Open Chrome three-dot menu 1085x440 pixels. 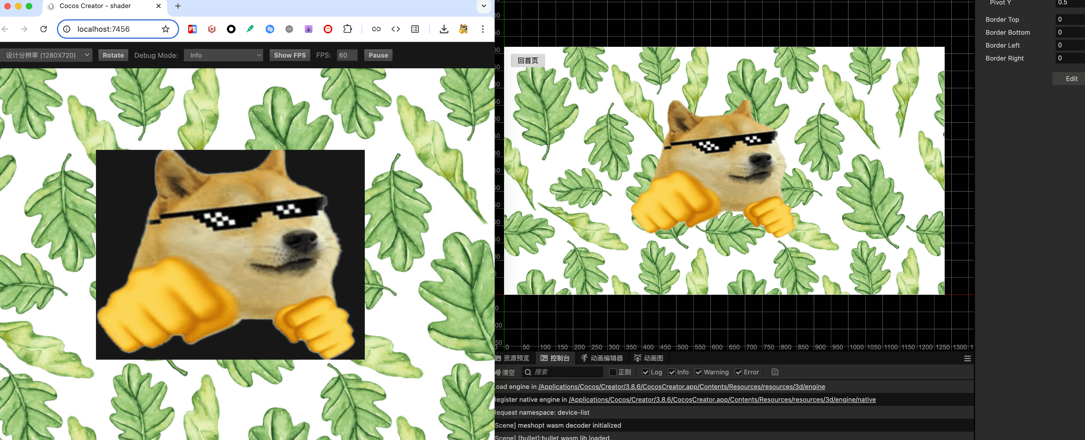[x=483, y=29]
